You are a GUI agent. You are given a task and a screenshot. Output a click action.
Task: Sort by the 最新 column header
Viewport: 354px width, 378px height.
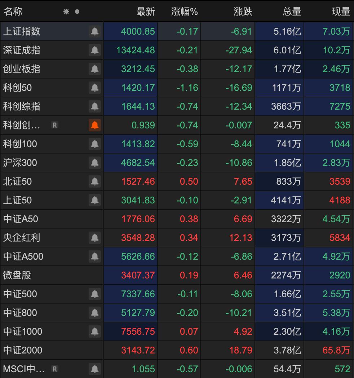click(x=146, y=12)
